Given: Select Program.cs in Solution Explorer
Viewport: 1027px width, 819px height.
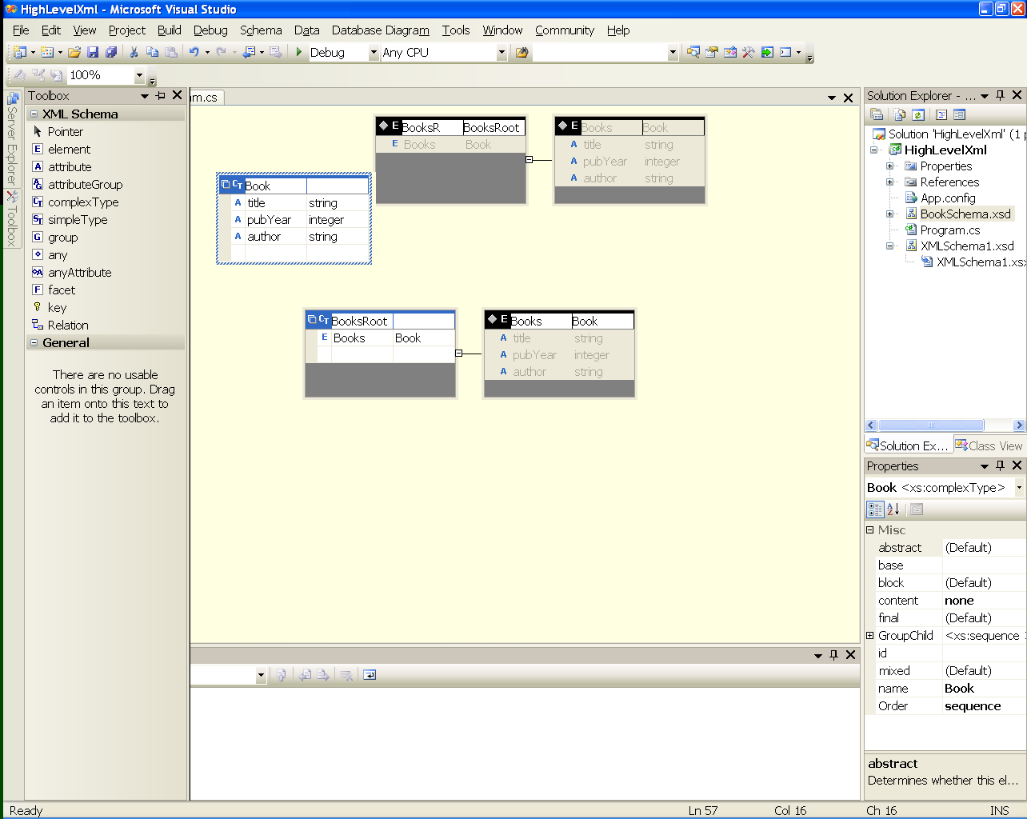Looking at the screenshot, I should pos(949,230).
